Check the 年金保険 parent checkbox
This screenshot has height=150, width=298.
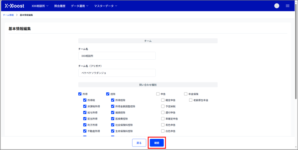pos(186,94)
